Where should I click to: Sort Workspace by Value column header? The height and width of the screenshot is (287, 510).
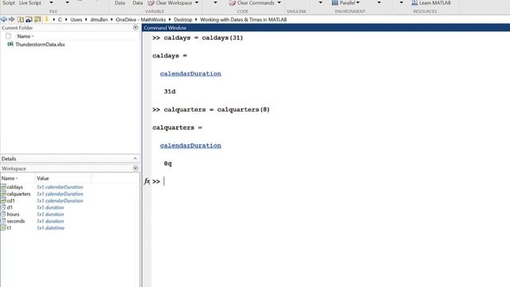(x=42, y=179)
